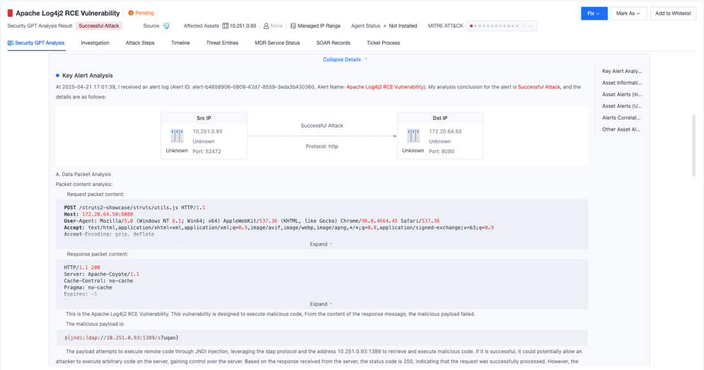Click Port: 52472 text
The width and height of the screenshot is (704, 370).
pos(207,151)
